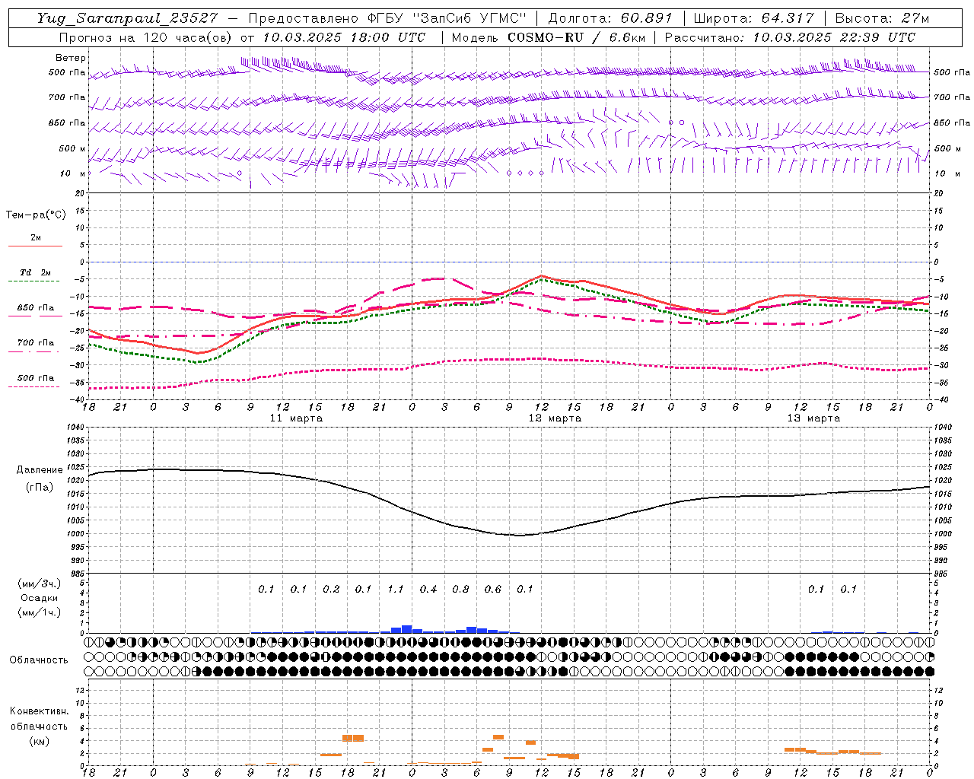Click the Рассчитано: 10.03.2025 22:39 UTC timestamp
The width and height of the screenshot is (974, 779).
click(790, 37)
